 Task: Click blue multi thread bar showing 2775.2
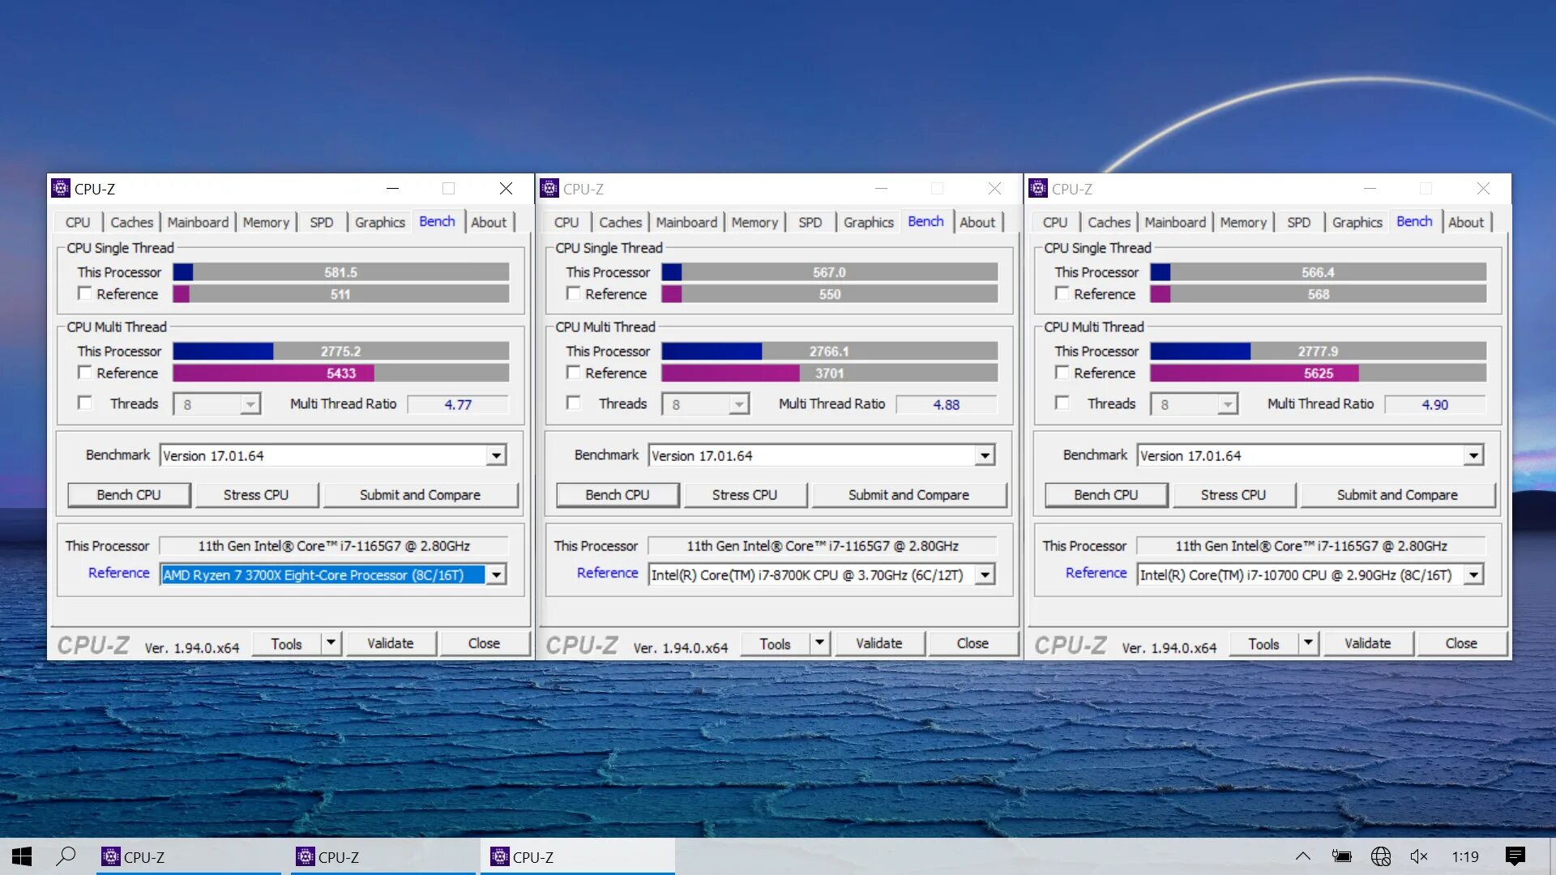(x=223, y=351)
